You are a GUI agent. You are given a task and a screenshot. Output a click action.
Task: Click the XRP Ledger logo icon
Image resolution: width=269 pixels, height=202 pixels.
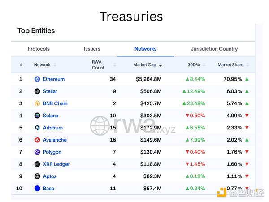point(37,164)
